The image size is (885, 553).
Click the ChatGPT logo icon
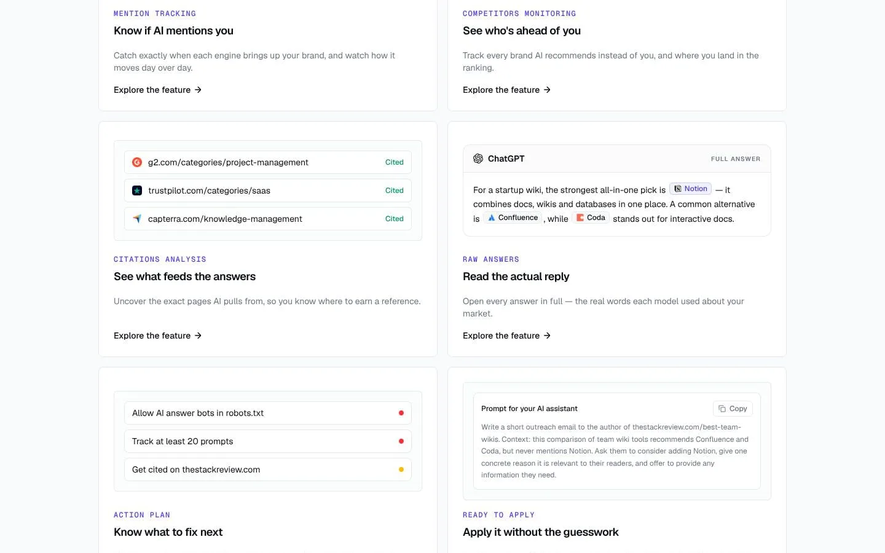click(478, 159)
